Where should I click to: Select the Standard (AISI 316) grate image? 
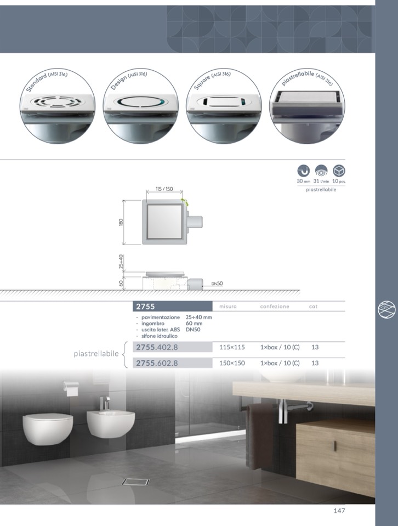pos(57,107)
